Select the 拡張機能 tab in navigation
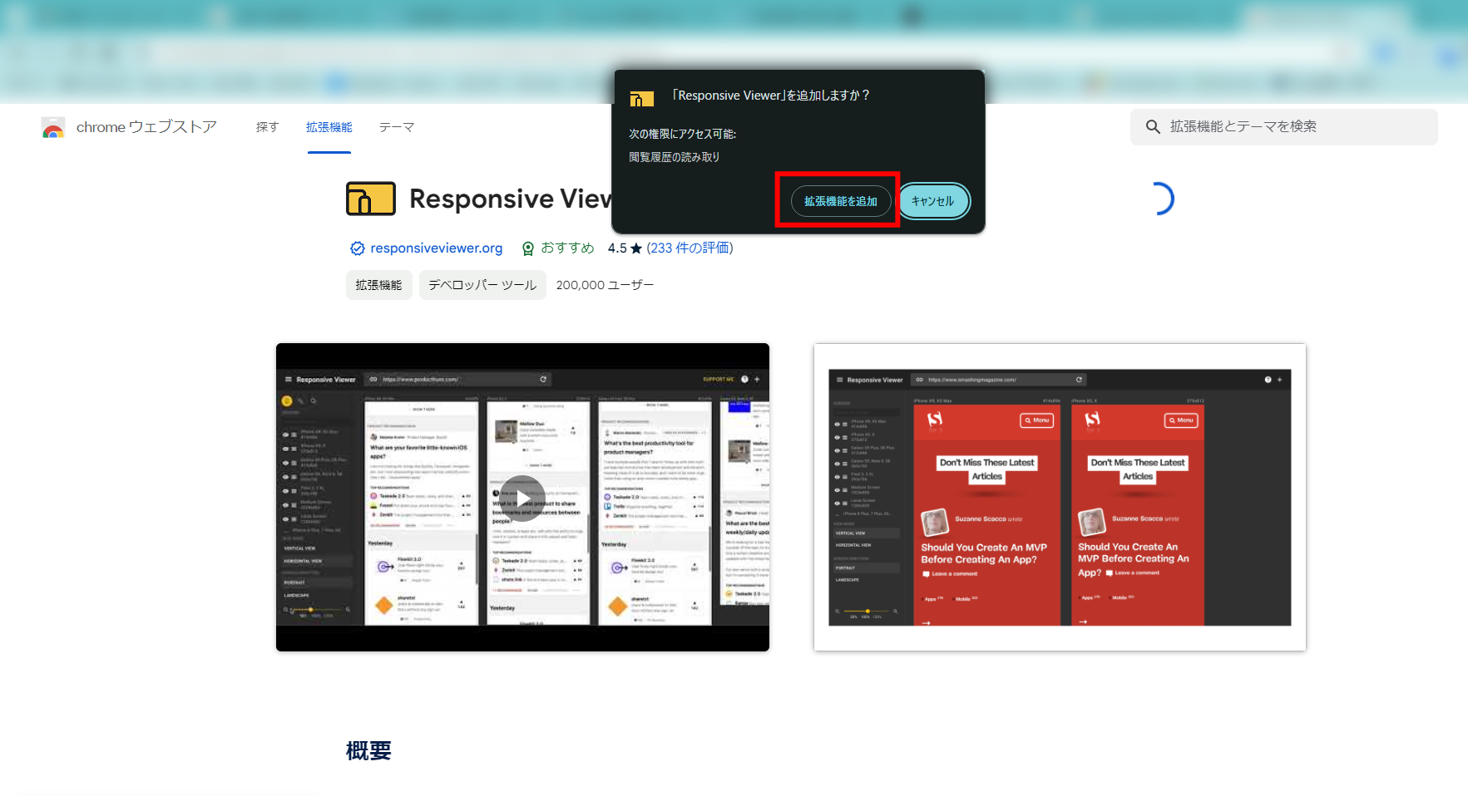 click(x=329, y=127)
